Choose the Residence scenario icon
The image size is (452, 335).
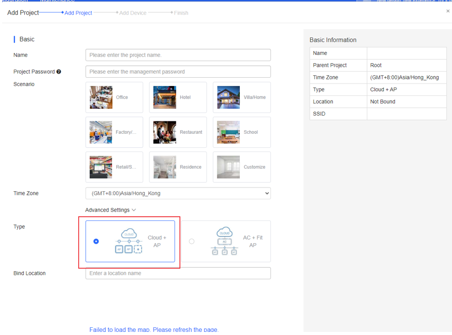[x=165, y=167]
